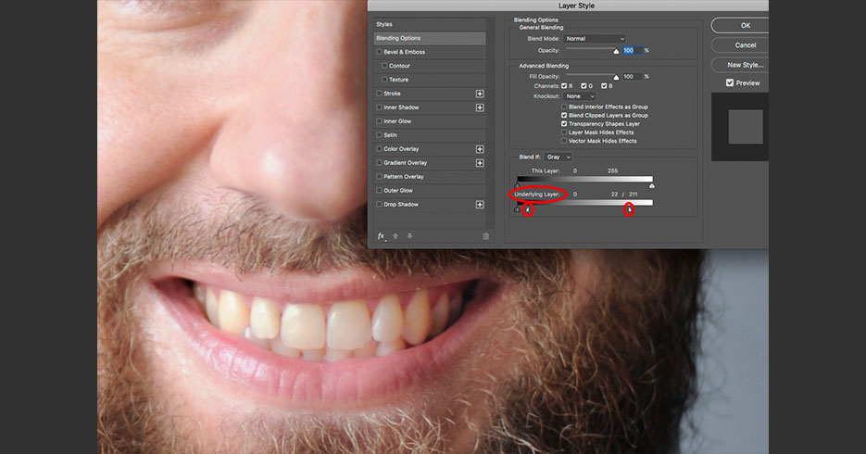
Task: Toggle the Preview checkbox
Action: coord(730,83)
